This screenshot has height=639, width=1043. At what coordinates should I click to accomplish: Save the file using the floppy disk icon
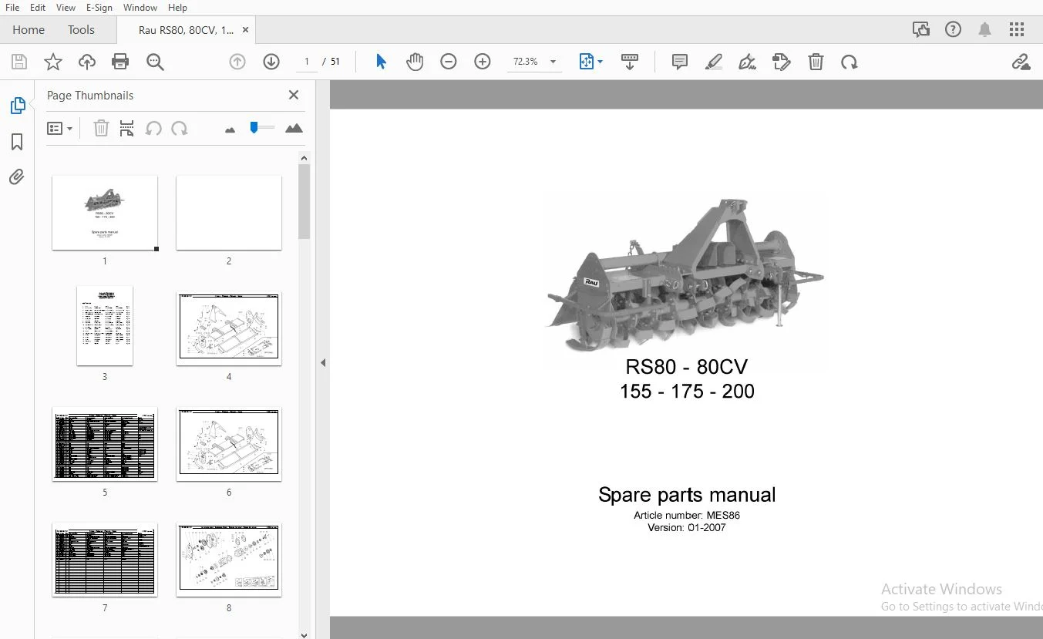tap(19, 62)
